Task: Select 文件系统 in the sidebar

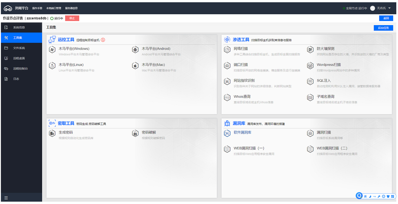Action: (x=21, y=48)
